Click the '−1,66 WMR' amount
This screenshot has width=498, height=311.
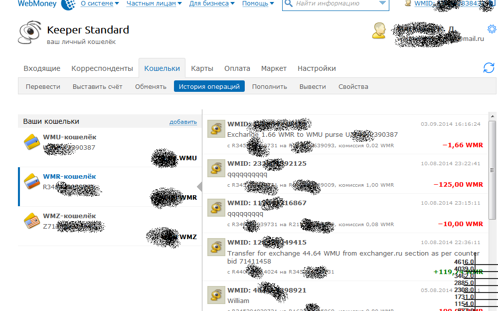(x=463, y=145)
